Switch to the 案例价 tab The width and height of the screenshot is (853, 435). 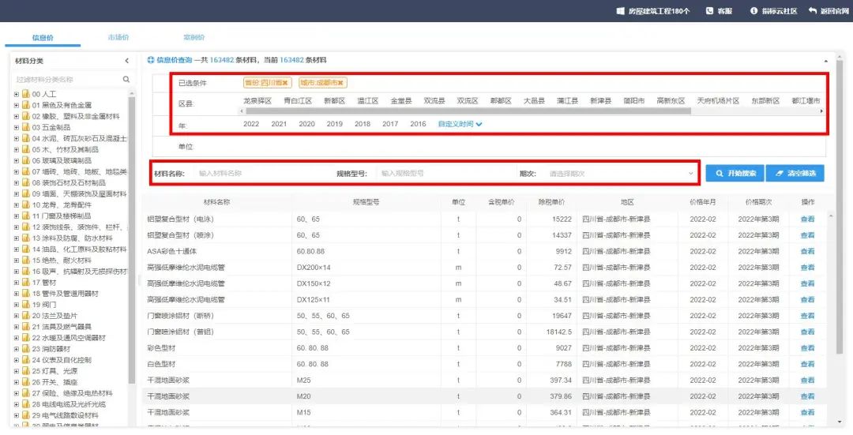click(x=194, y=38)
